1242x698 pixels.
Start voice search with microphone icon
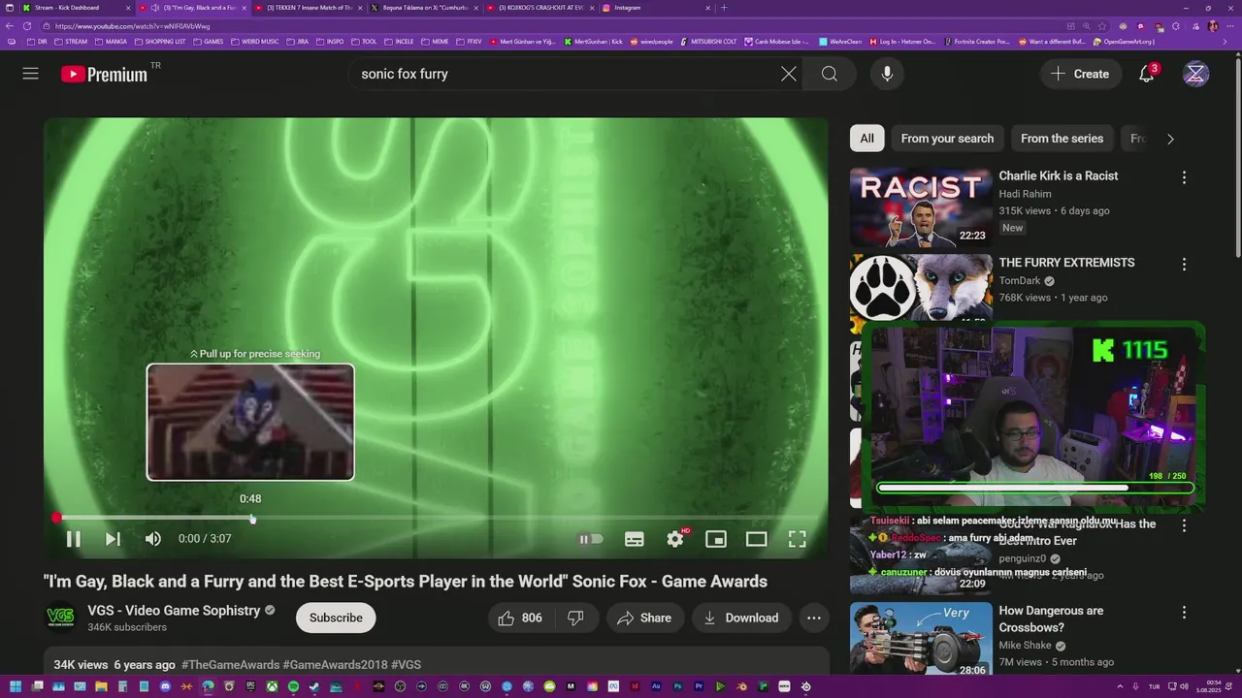pos(887,74)
